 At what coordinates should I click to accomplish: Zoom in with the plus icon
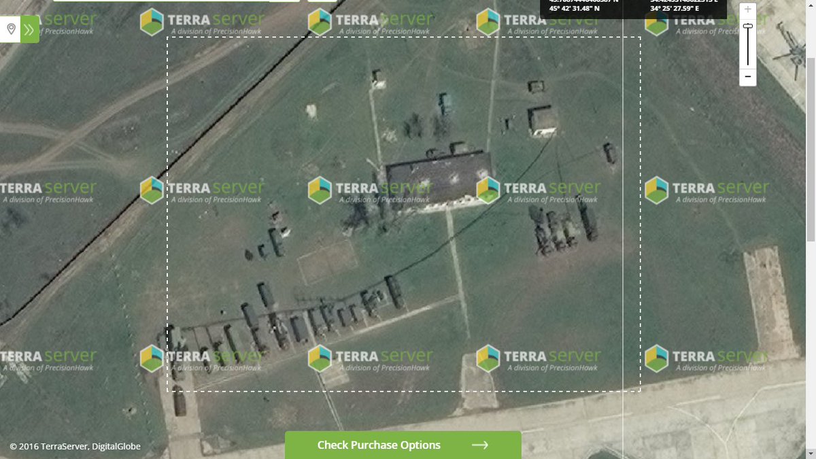[747, 9]
